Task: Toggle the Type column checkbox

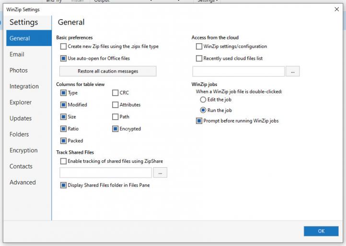Action: pos(63,93)
